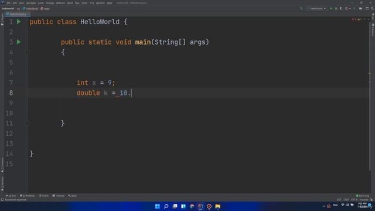Click the helloworld project breadcrumb
The height and width of the screenshot is (211, 375).
tap(8, 9)
